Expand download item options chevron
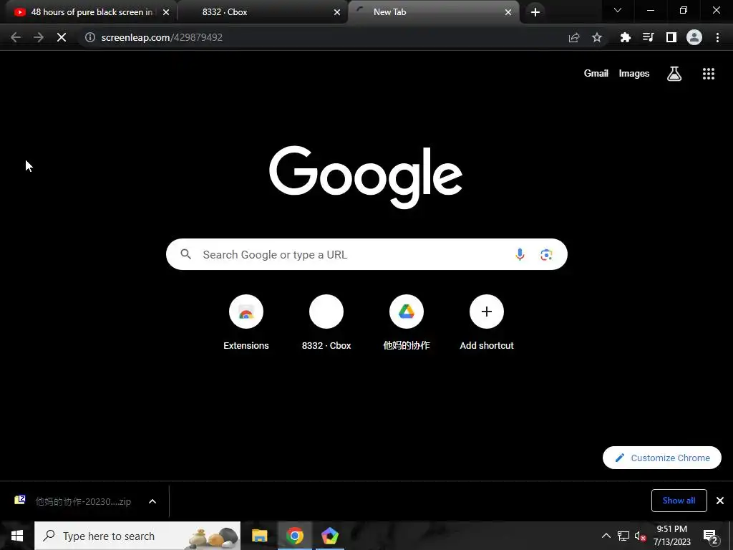Image resolution: width=733 pixels, height=550 pixels. 152,501
